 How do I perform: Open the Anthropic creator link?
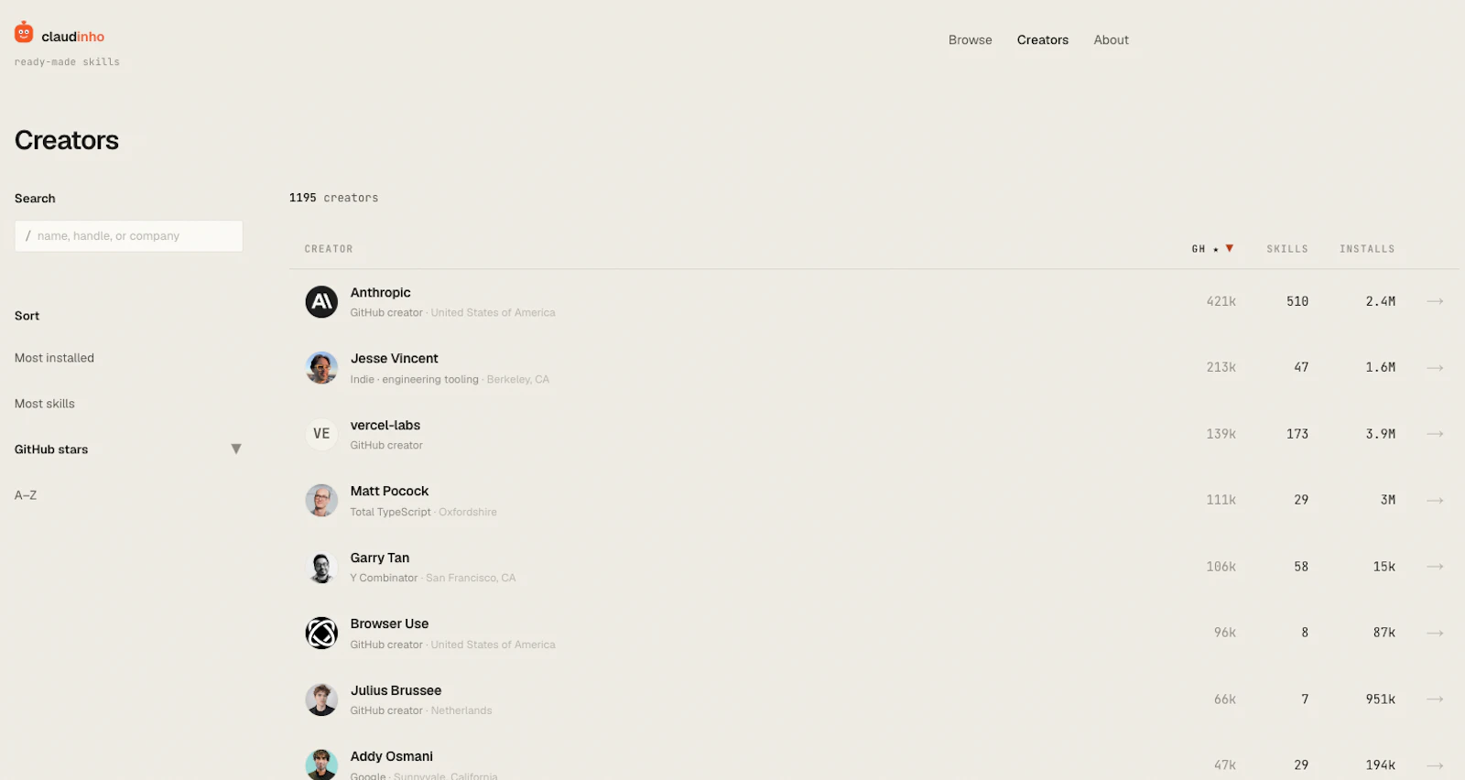click(380, 292)
